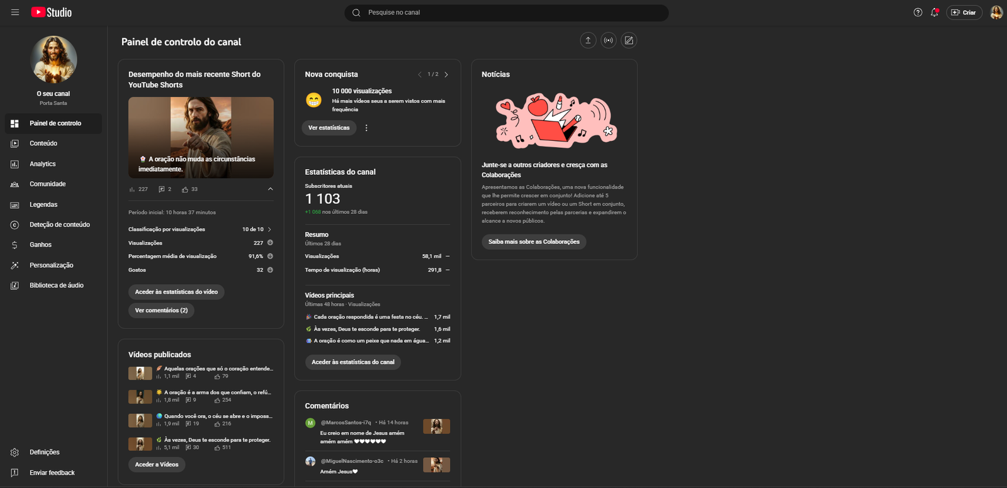The height and width of the screenshot is (488, 1007).
Task: Open video thumbnail beside MiguelNascimento comment
Action: 437,465
